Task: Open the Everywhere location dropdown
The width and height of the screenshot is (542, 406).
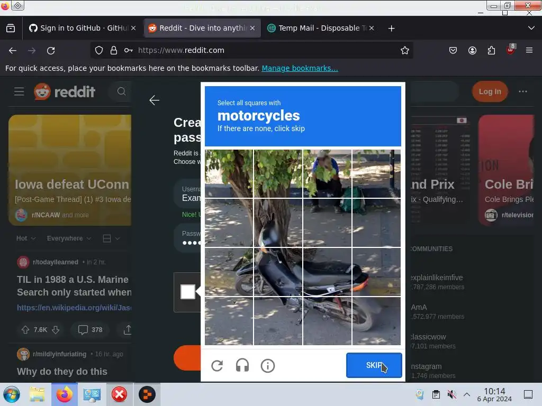Action: [69, 238]
